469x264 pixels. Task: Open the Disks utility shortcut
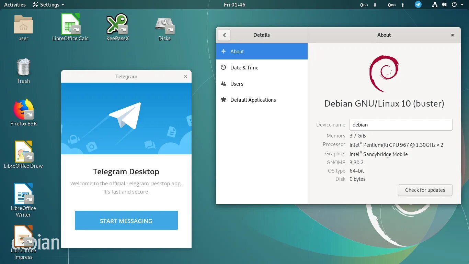[x=164, y=25]
